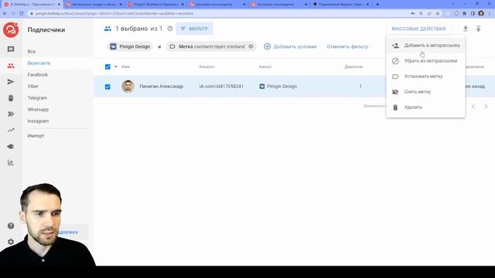
Task: Open the МАССОВЫЕ ДЕЙСТВИЯ dropdown
Action: pos(418,29)
